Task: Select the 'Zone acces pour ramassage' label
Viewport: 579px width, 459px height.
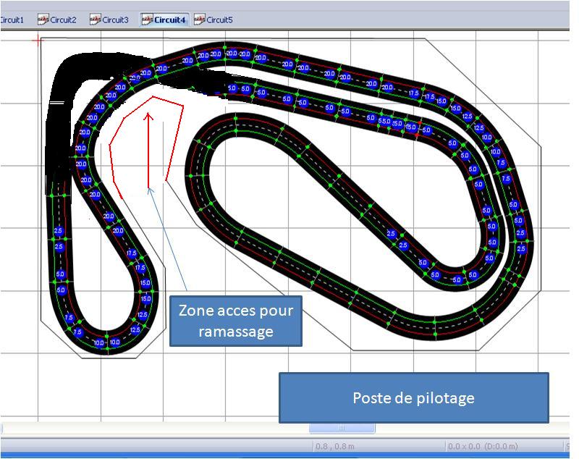Action: click(235, 321)
